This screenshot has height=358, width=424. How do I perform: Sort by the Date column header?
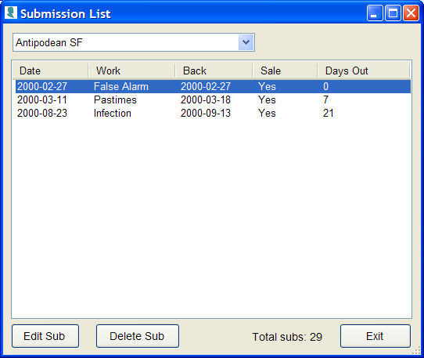[x=51, y=71]
